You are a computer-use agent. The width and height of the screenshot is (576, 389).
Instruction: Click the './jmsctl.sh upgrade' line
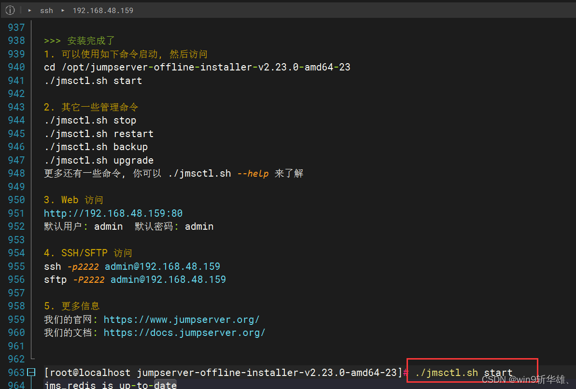point(99,161)
